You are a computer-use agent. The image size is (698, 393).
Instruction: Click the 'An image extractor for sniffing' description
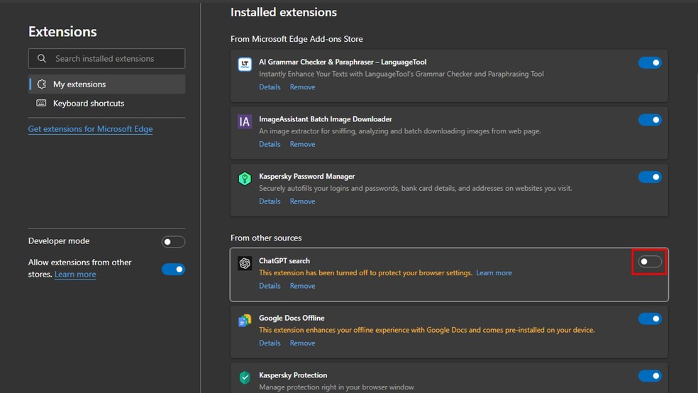pos(400,131)
